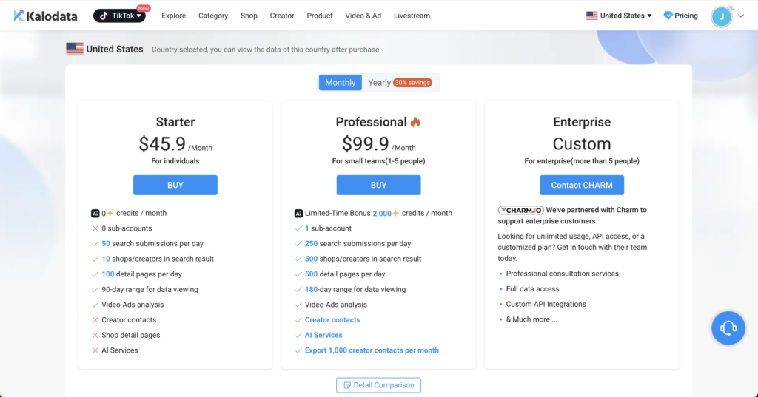Open the headset customer support chat

click(x=728, y=328)
